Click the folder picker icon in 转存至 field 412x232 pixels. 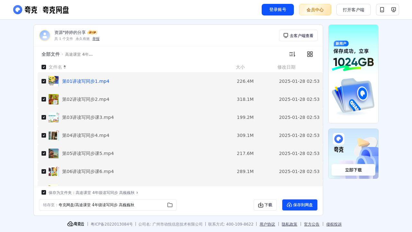(170, 205)
